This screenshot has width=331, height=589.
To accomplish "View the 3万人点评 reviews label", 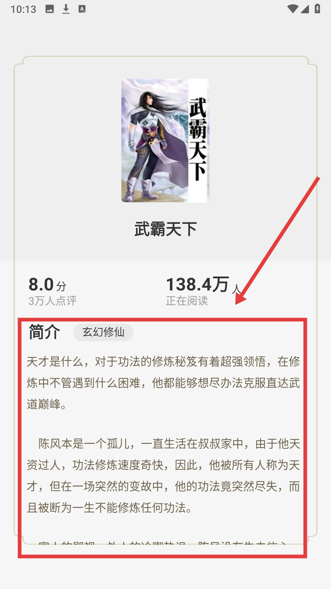I will (x=53, y=301).
